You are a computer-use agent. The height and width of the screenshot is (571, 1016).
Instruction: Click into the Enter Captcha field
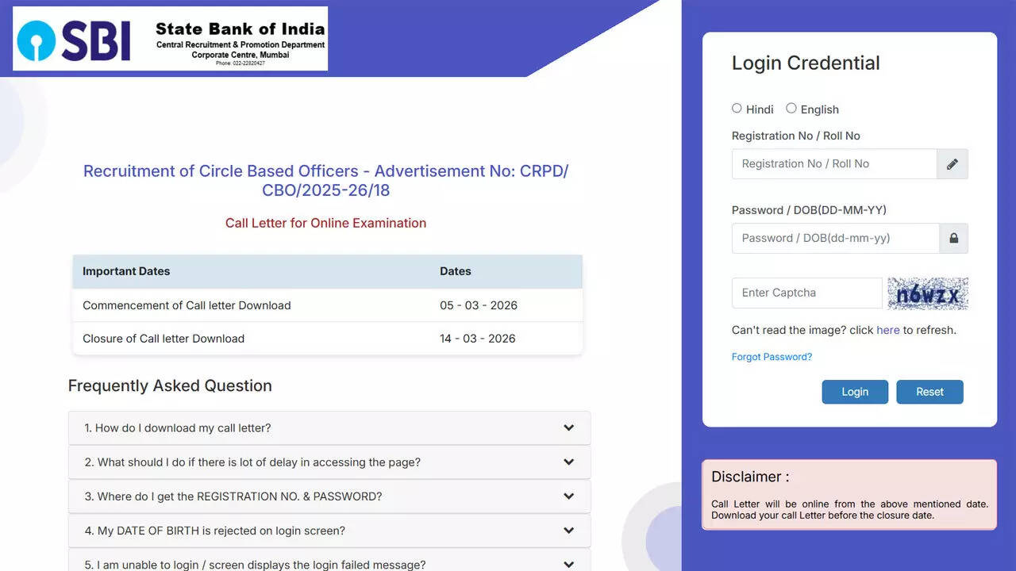(806, 293)
